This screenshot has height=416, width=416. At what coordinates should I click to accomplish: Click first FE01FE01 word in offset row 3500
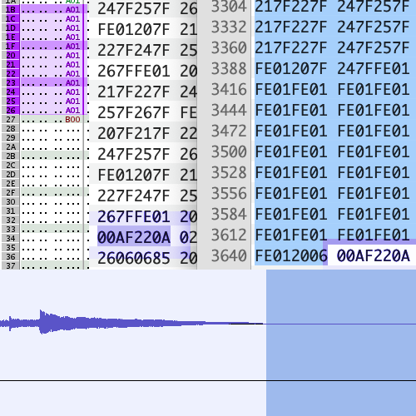[291, 151]
